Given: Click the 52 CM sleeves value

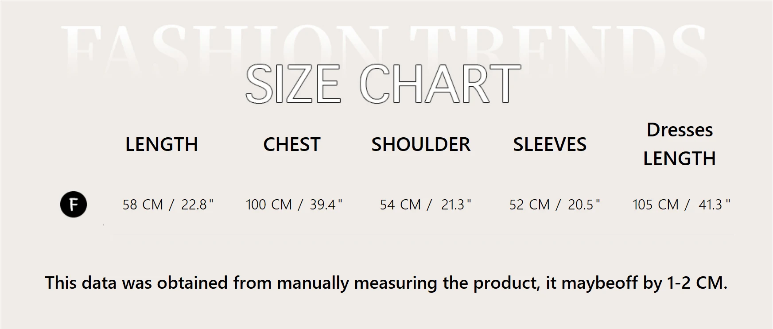Looking at the screenshot, I should click(529, 205).
